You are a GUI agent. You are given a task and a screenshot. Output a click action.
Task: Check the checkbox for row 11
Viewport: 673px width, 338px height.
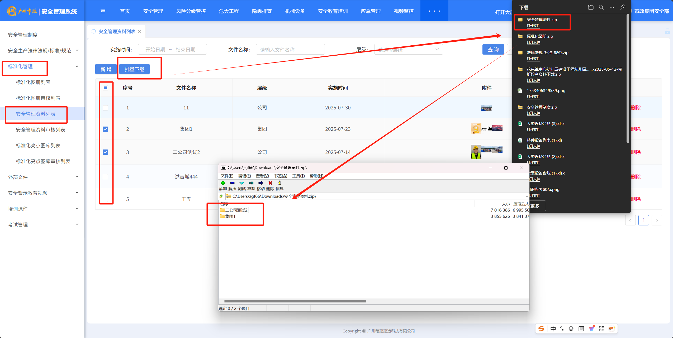(x=105, y=108)
